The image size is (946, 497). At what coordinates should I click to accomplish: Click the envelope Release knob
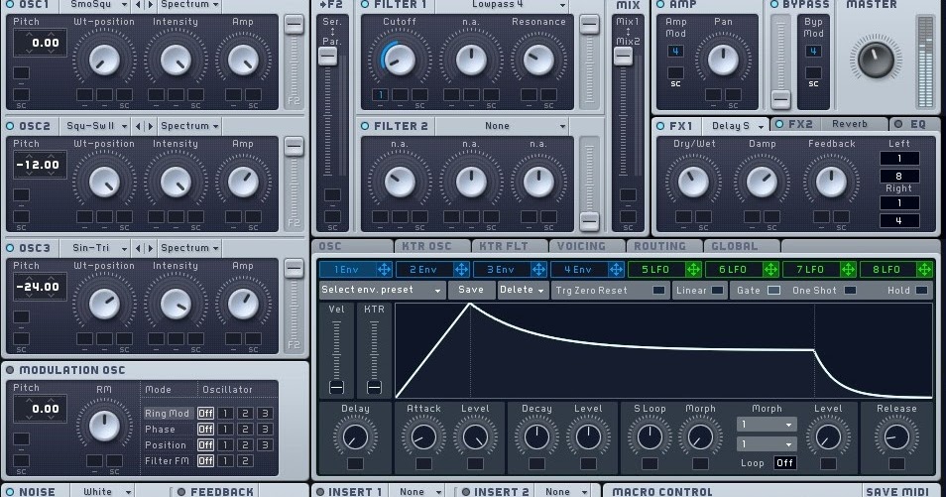click(896, 437)
